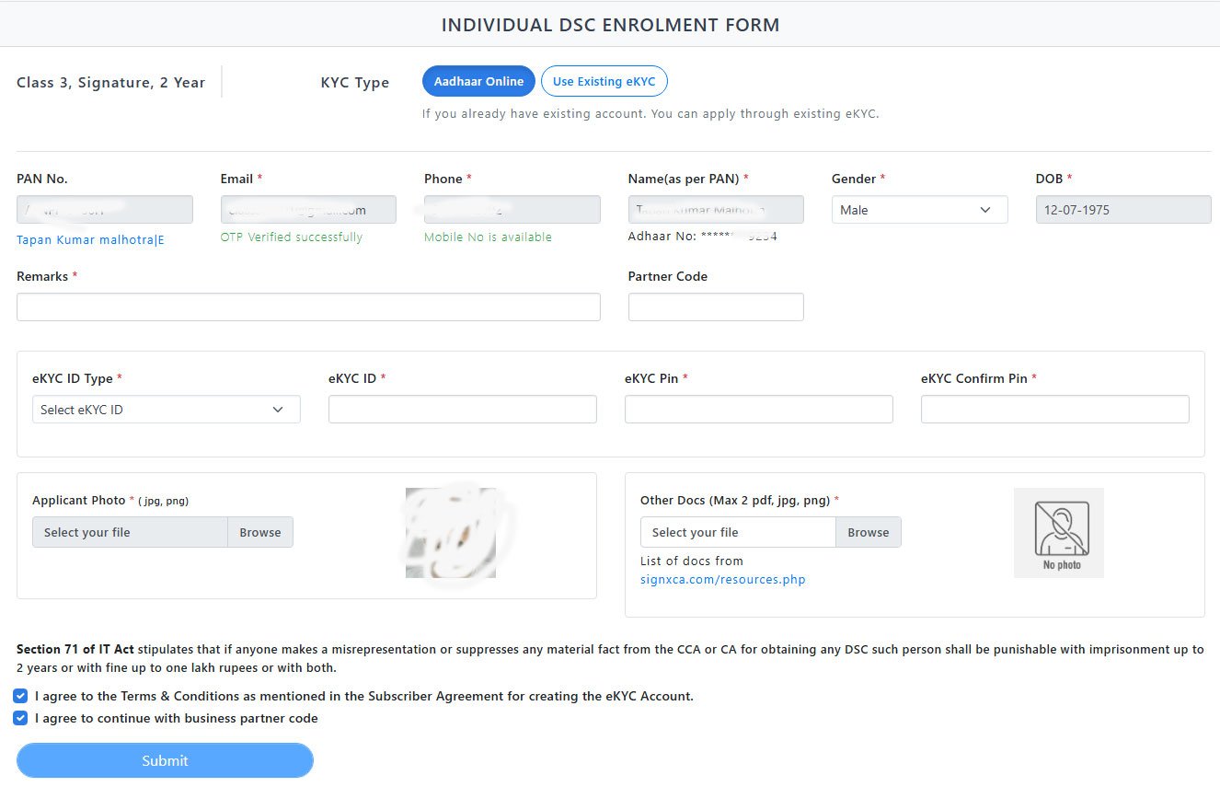Viewport: 1220px width, 810px height.
Task: Select the Aadhaar Online KYC type
Action: (x=478, y=81)
